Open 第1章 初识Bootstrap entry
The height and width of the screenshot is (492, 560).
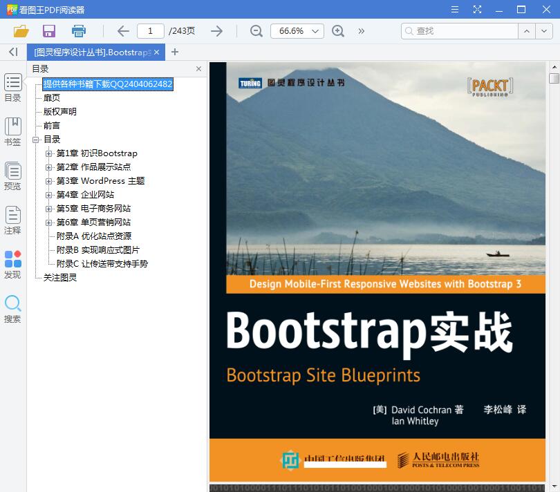pyautogui.click(x=97, y=153)
